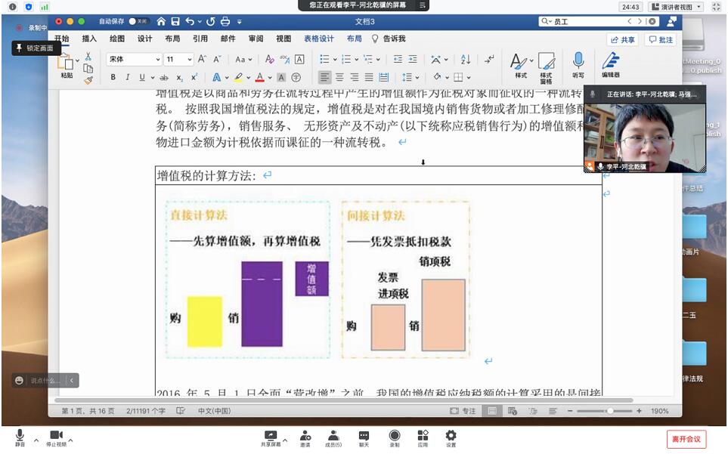Viewport: 728px width, 454px height.
Task: Click the format painter brush icon
Action: [x=88, y=80]
